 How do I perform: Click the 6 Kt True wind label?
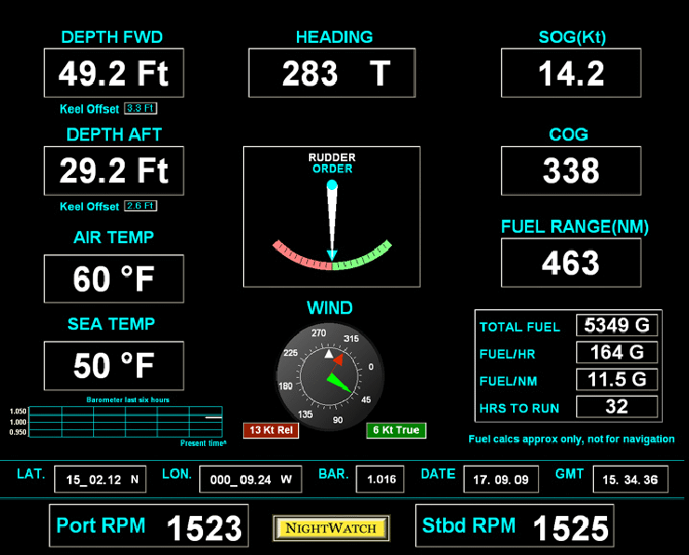[396, 430]
